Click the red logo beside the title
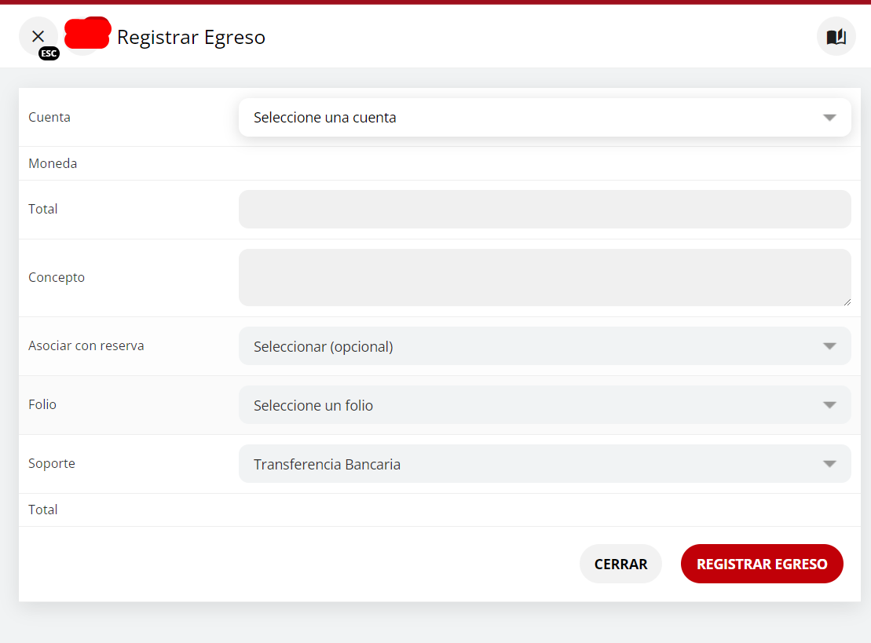This screenshot has height=643, width=871. point(87,34)
